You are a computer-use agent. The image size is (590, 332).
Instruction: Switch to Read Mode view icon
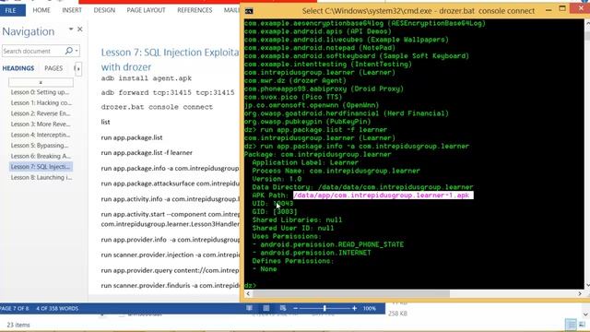(249, 308)
